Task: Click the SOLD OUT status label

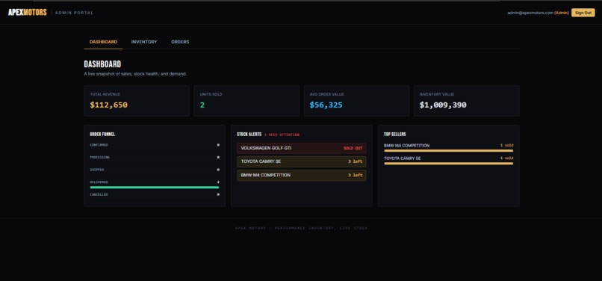Action: coord(353,148)
